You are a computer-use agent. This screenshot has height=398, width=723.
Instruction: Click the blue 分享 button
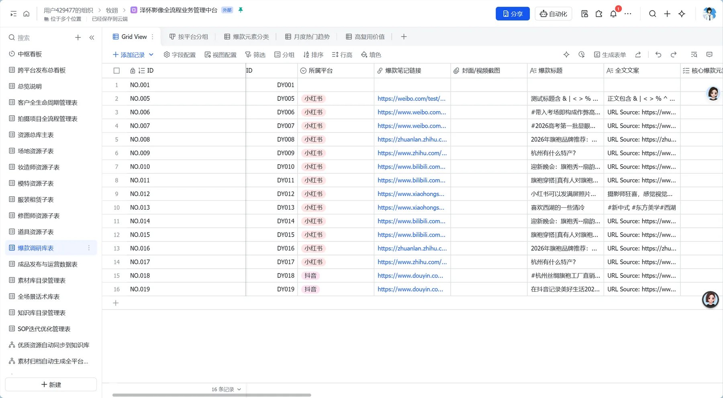513,14
